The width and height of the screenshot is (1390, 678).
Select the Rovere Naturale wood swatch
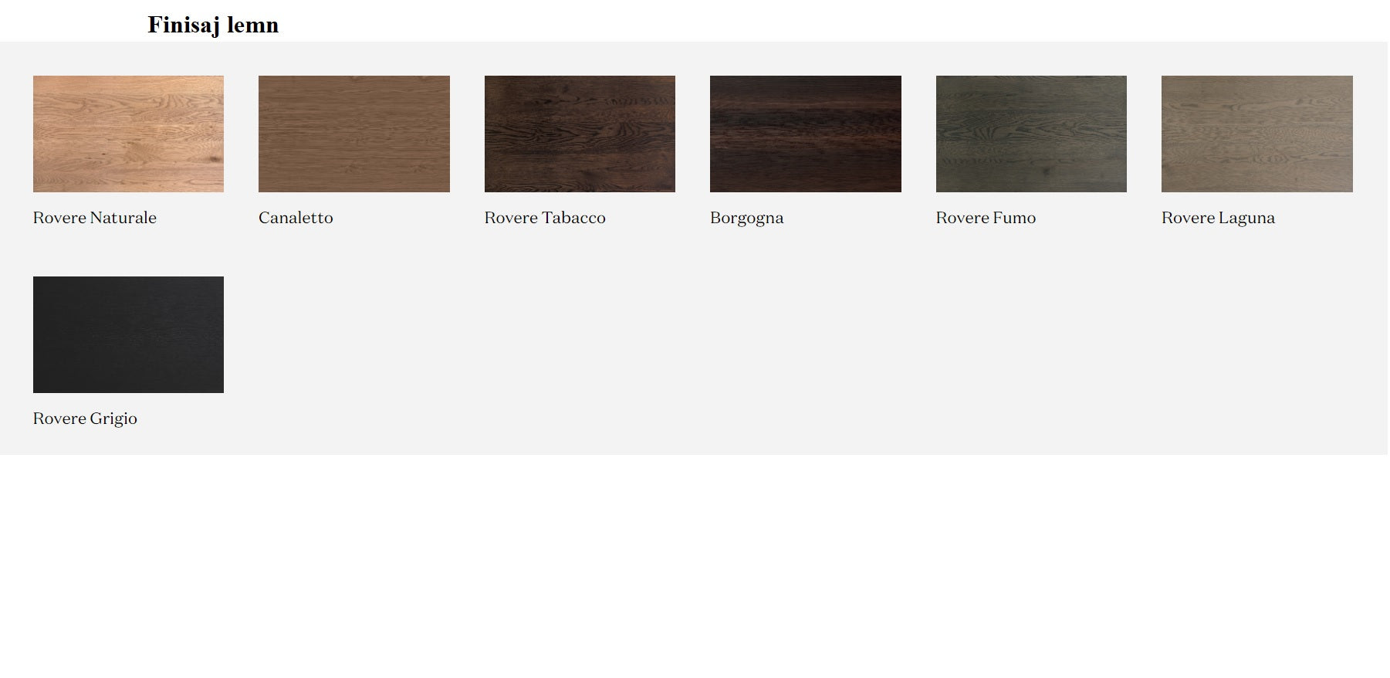(128, 134)
